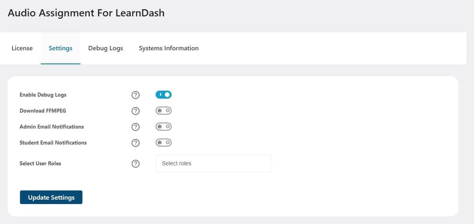Click the Student Email Notifications label
Image resolution: width=474 pixels, height=224 pixels.
tap(53, 143)
